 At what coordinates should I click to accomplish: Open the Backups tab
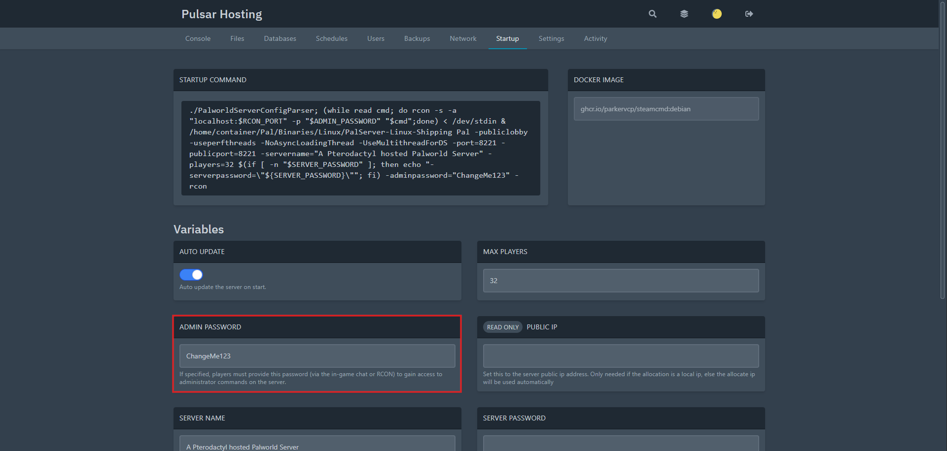tap(417, 38)
